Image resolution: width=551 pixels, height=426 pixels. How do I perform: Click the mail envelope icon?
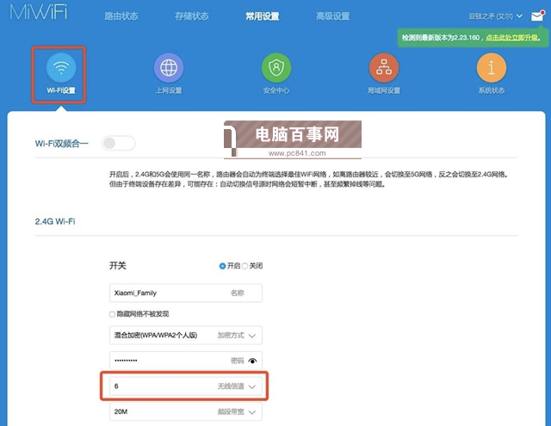point(537,15)
